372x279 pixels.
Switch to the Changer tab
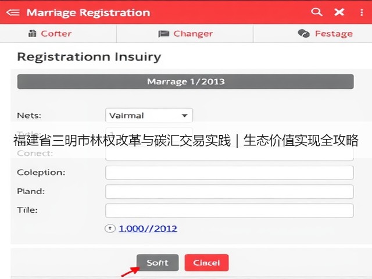[x=185, y=34]
